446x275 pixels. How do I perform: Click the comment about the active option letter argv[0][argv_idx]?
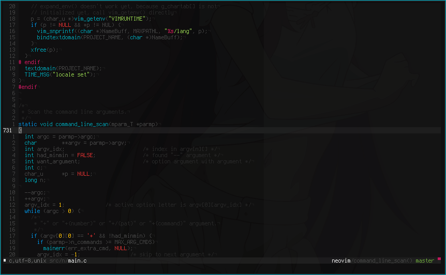178,205
